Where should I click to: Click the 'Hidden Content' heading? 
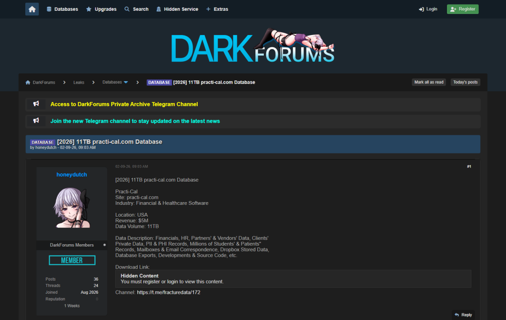(x=140, y=276)
